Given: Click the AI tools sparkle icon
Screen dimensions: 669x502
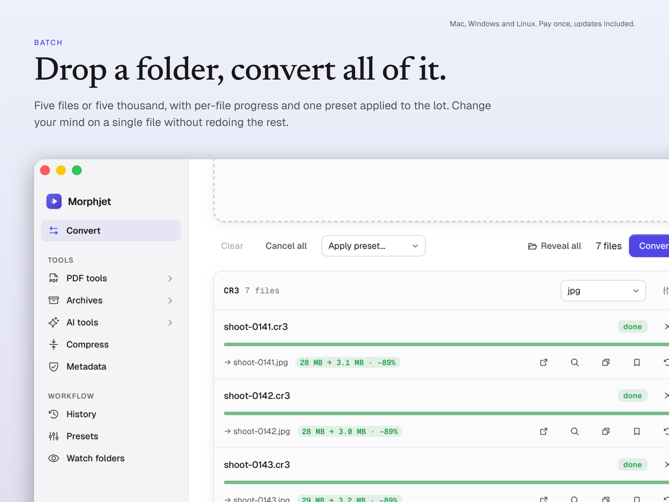Looking at the screenshot, I should click(54, 323).
